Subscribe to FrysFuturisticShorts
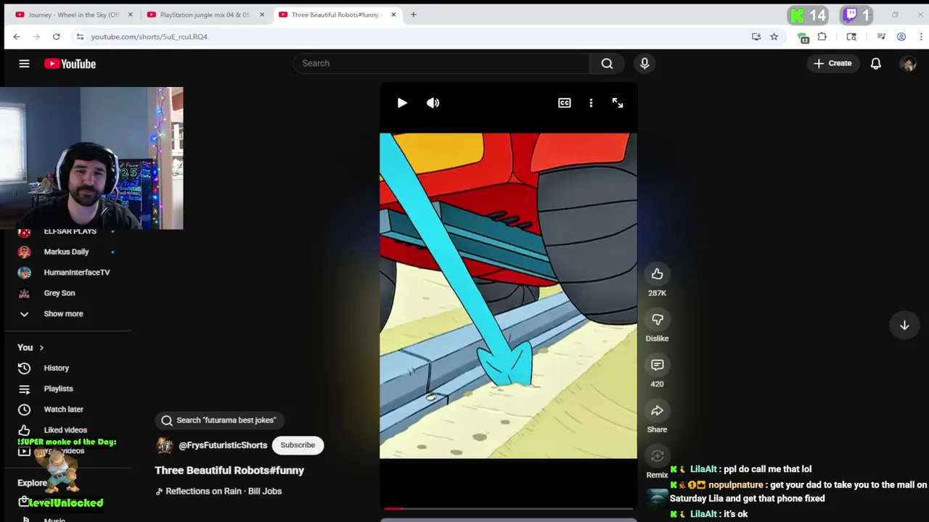 point(298,445)
